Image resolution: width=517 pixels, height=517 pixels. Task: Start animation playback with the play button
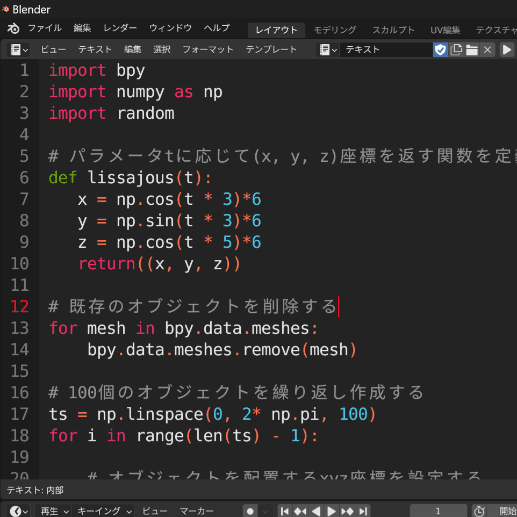pyautogui.click(x=332, y=511)
